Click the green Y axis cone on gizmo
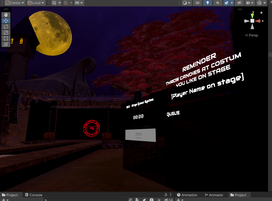 coord(252,15)
